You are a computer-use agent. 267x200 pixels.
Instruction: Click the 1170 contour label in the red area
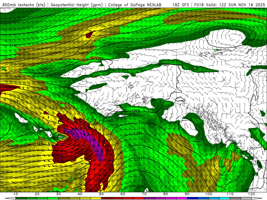[61, 151]
